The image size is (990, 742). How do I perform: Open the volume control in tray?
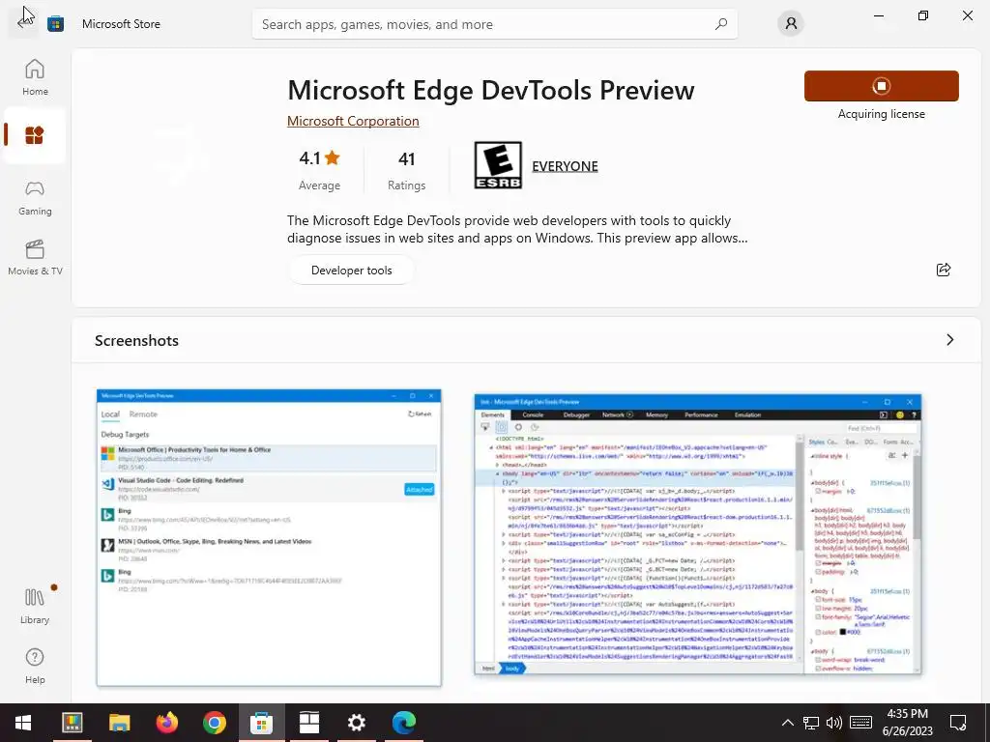(x=834, y=723)
